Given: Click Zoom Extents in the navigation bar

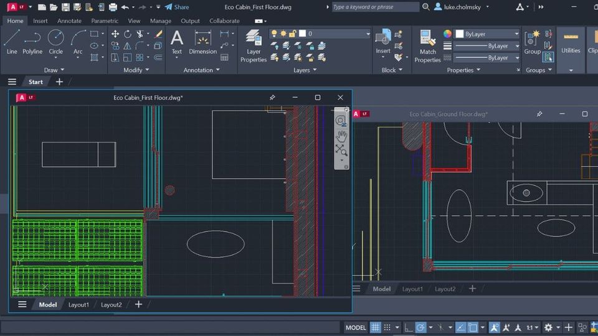Looking at the screenshot, I should [x=341, y=150].
